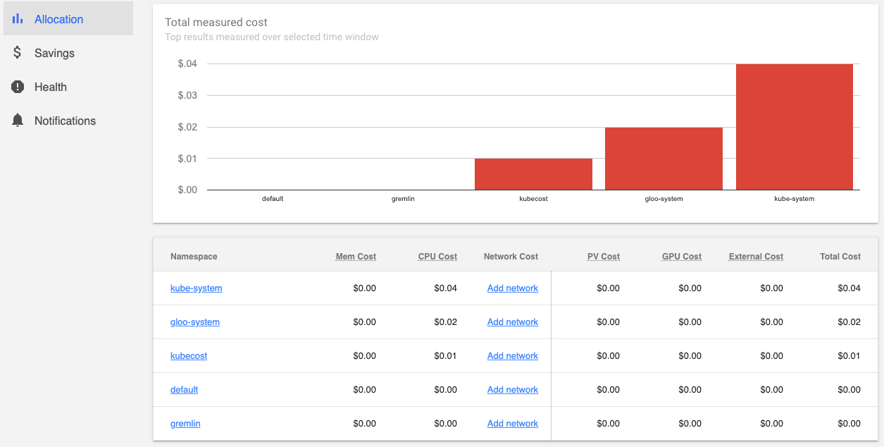
Task: Click Add network for gremlin row
Action: pyautogui.click(x=513, y=423)
